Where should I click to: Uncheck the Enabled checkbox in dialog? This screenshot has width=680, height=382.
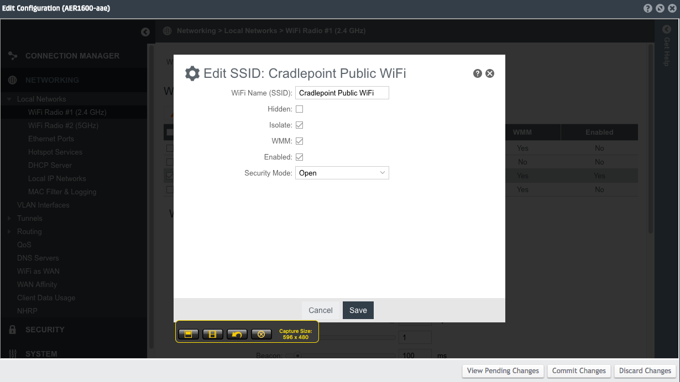299,157
